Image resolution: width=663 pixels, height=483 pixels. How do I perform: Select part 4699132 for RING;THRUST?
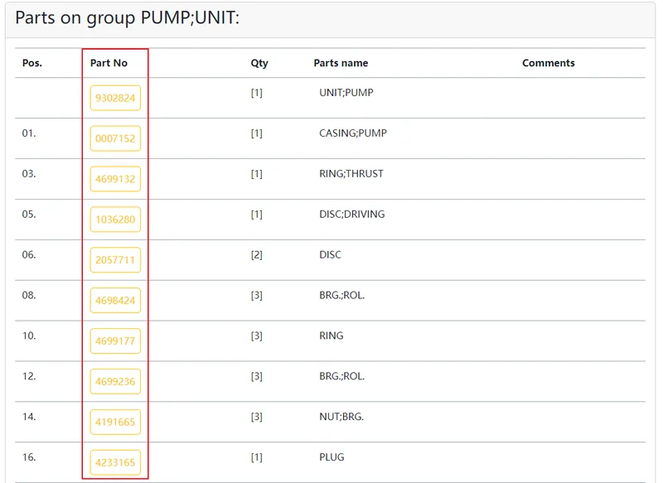[x=115, y=179]
